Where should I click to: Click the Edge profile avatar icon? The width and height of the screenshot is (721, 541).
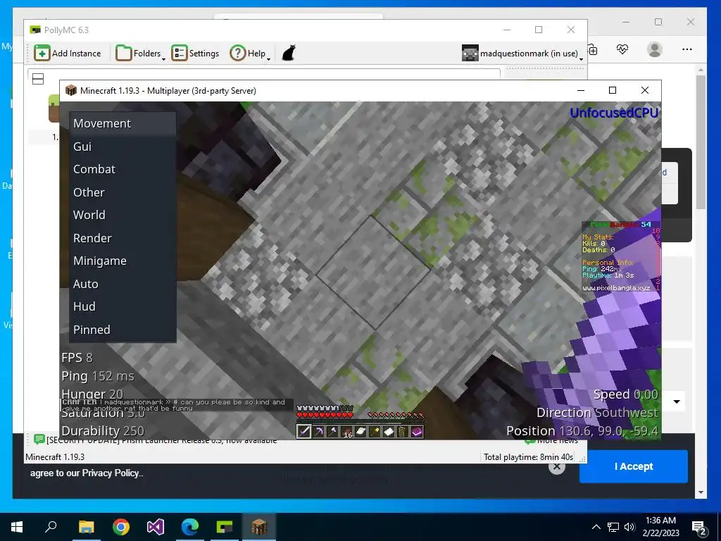coord(654,49)
